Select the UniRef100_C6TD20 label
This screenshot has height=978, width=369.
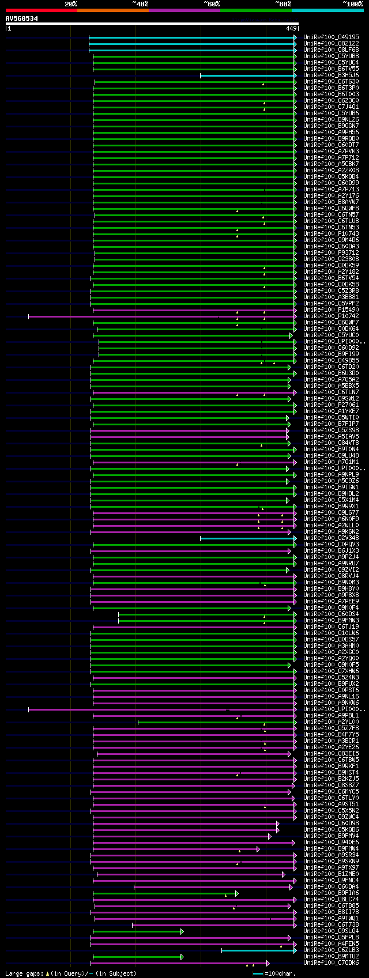pyautogui.click(x=331, y=367)
